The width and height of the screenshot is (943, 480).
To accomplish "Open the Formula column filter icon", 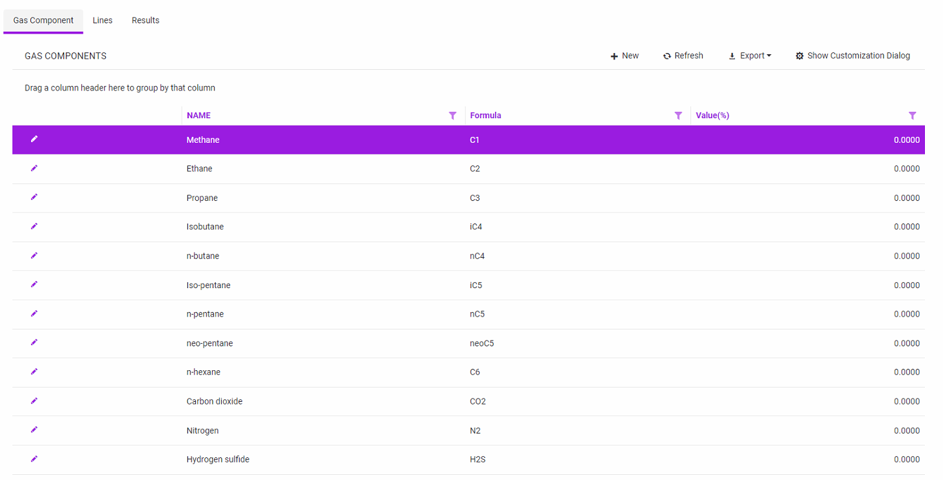I will [678, 116].
